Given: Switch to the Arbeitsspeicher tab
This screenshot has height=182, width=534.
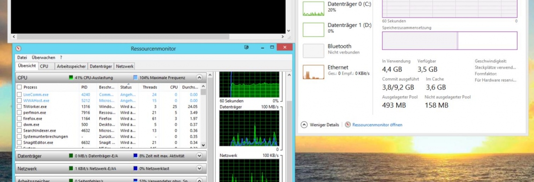Looking at the screenshot, I should pos(71,66).
